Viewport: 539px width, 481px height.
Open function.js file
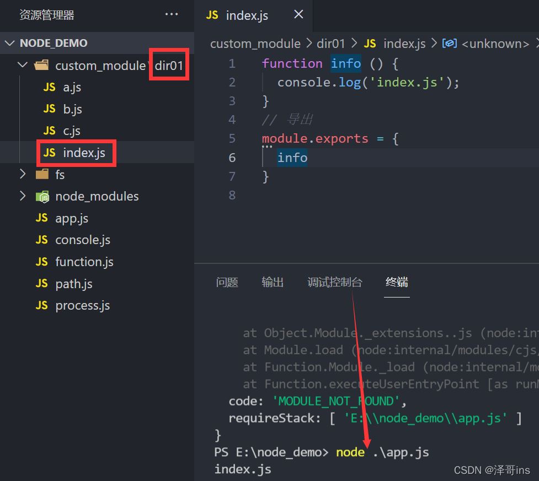click(x=84, y=262)
